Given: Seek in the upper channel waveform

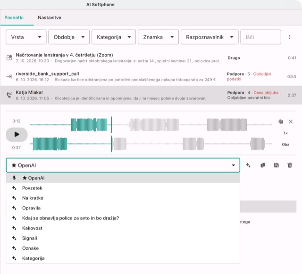Looking at the screenshot, I should (x=151, y=125).
